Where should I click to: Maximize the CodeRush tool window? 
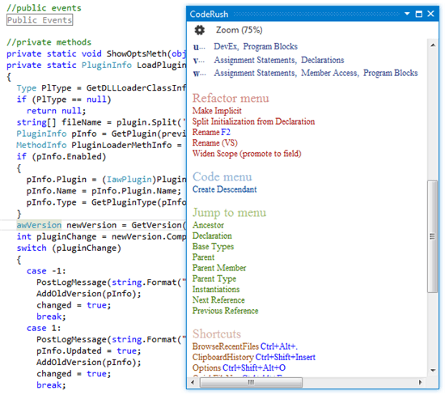coord(420,14)
